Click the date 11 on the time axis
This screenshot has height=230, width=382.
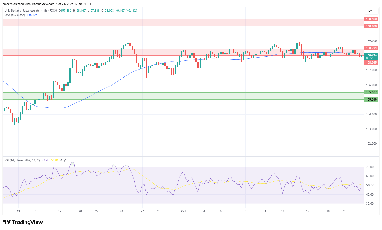coord(266,211)
